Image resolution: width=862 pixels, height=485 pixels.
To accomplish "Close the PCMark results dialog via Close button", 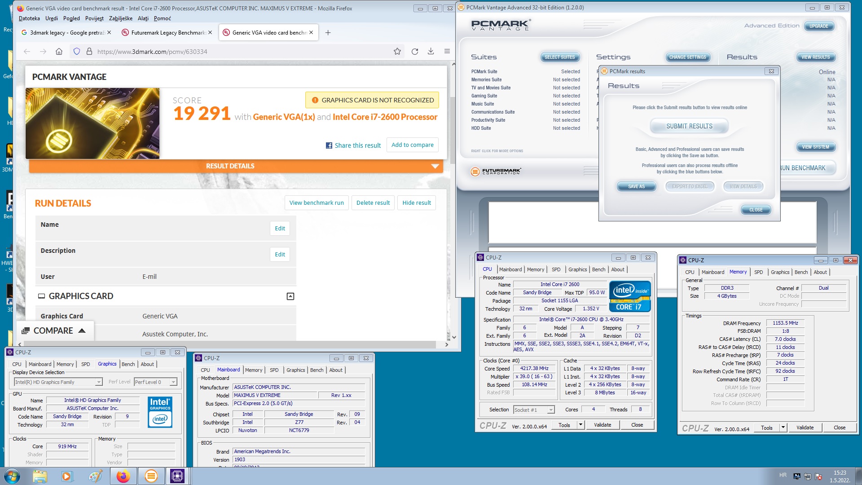I will click(x=756, y=210).
